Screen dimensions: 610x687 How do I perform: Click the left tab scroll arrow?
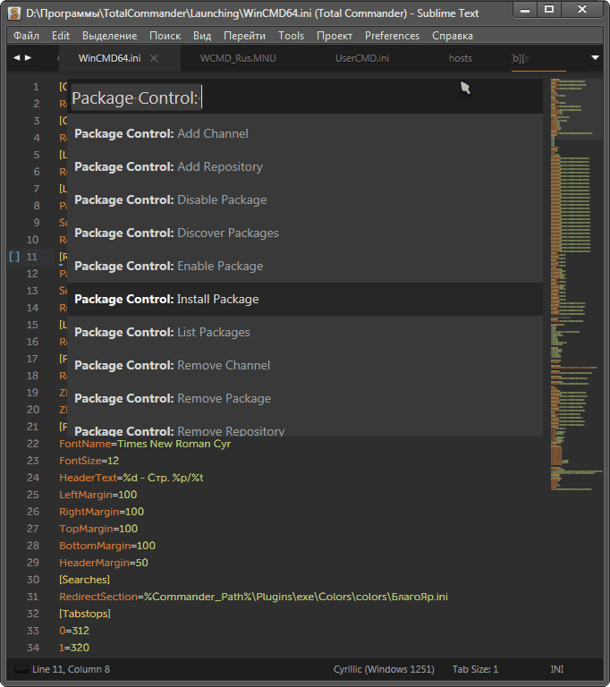[17, 57]
